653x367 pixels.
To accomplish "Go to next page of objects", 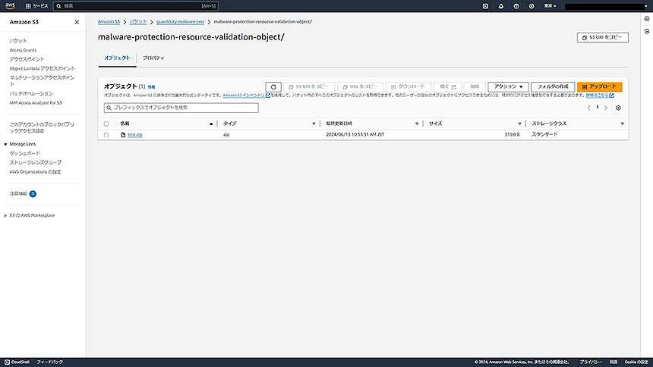I will point(606,108).
